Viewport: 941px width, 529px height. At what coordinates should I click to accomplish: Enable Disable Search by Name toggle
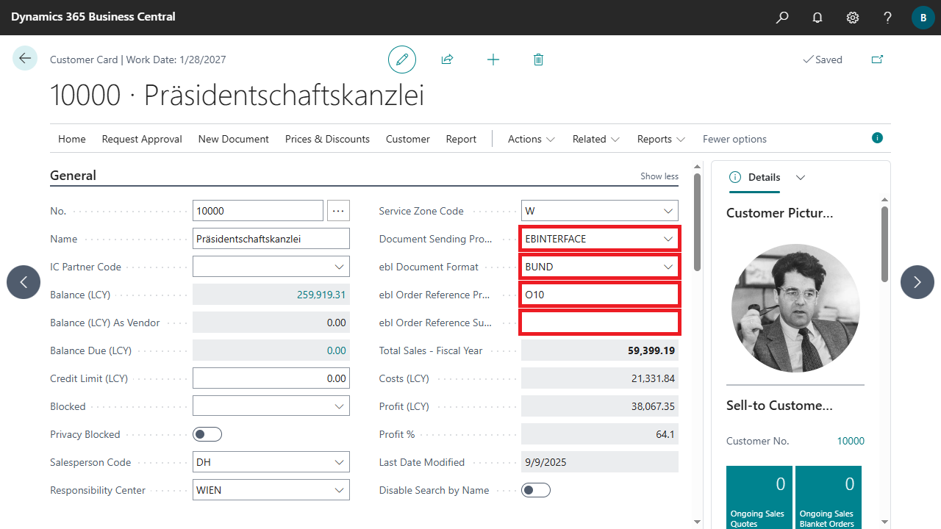pos(536,490)
